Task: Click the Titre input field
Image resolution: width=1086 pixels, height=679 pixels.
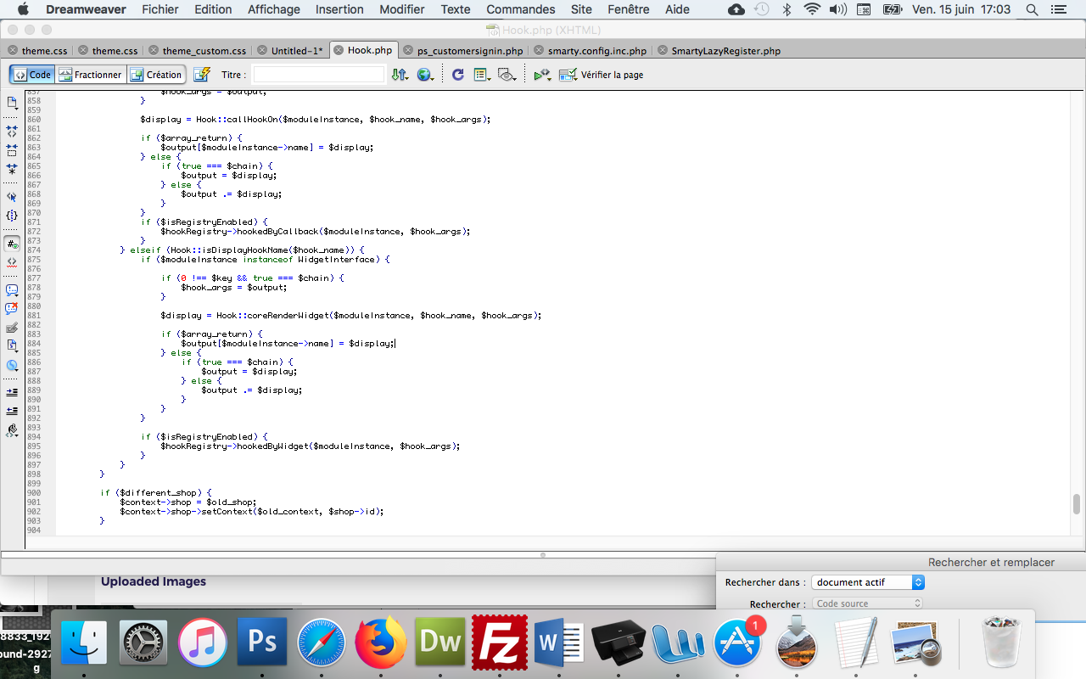Action: coord(319,75)
